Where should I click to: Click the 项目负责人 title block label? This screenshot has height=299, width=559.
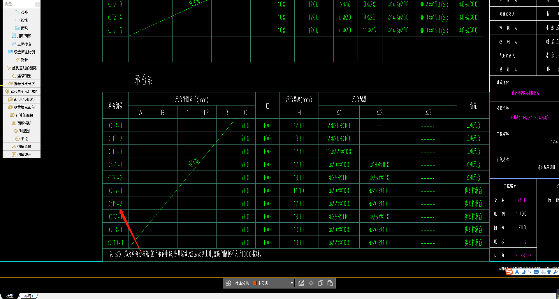tap(507, 14)
